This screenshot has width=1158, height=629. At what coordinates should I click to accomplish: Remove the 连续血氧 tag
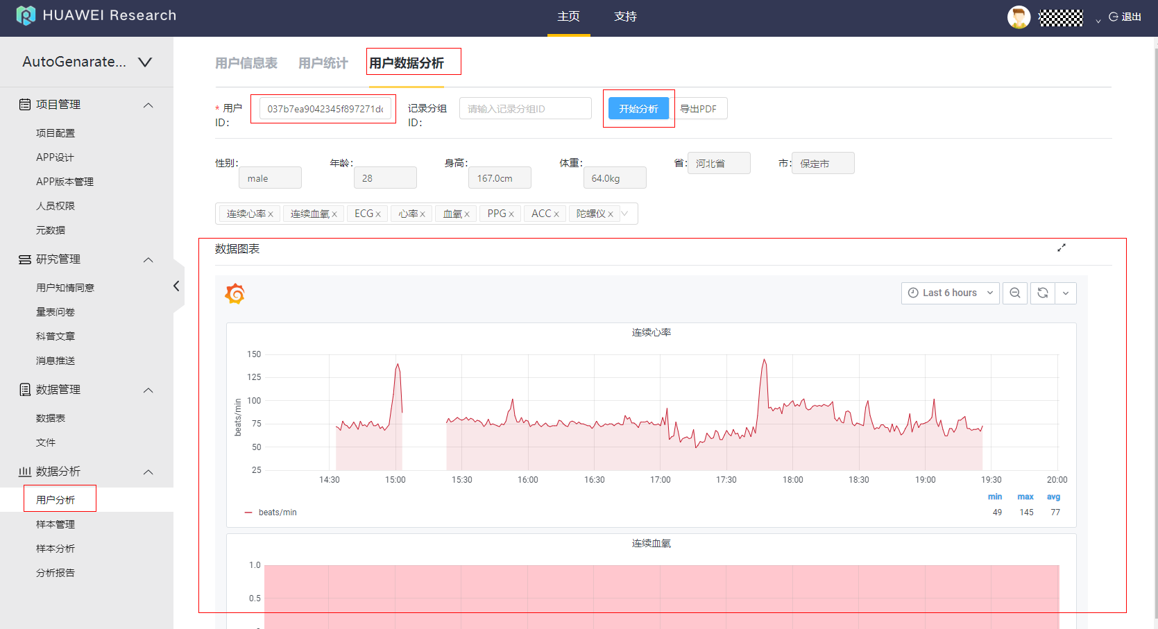(x=334, y=214)
